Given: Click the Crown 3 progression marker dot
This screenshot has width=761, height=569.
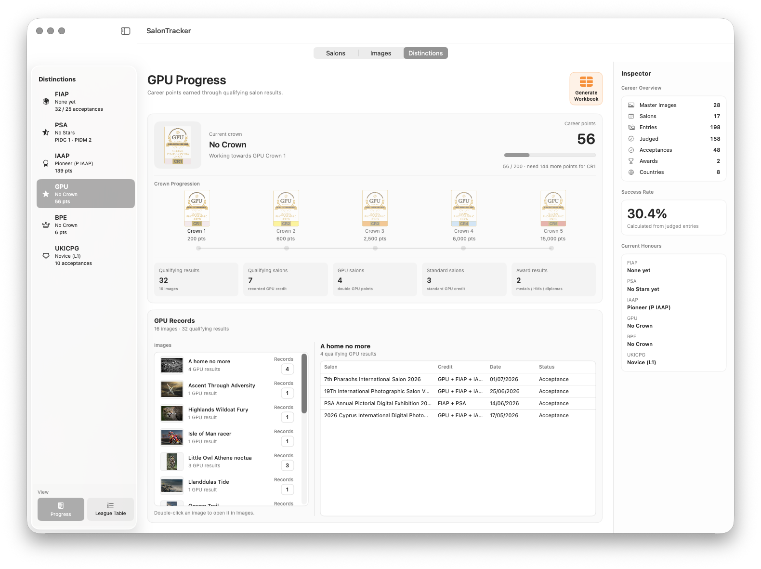Looking at the screenshot, I should click(375, 248).
